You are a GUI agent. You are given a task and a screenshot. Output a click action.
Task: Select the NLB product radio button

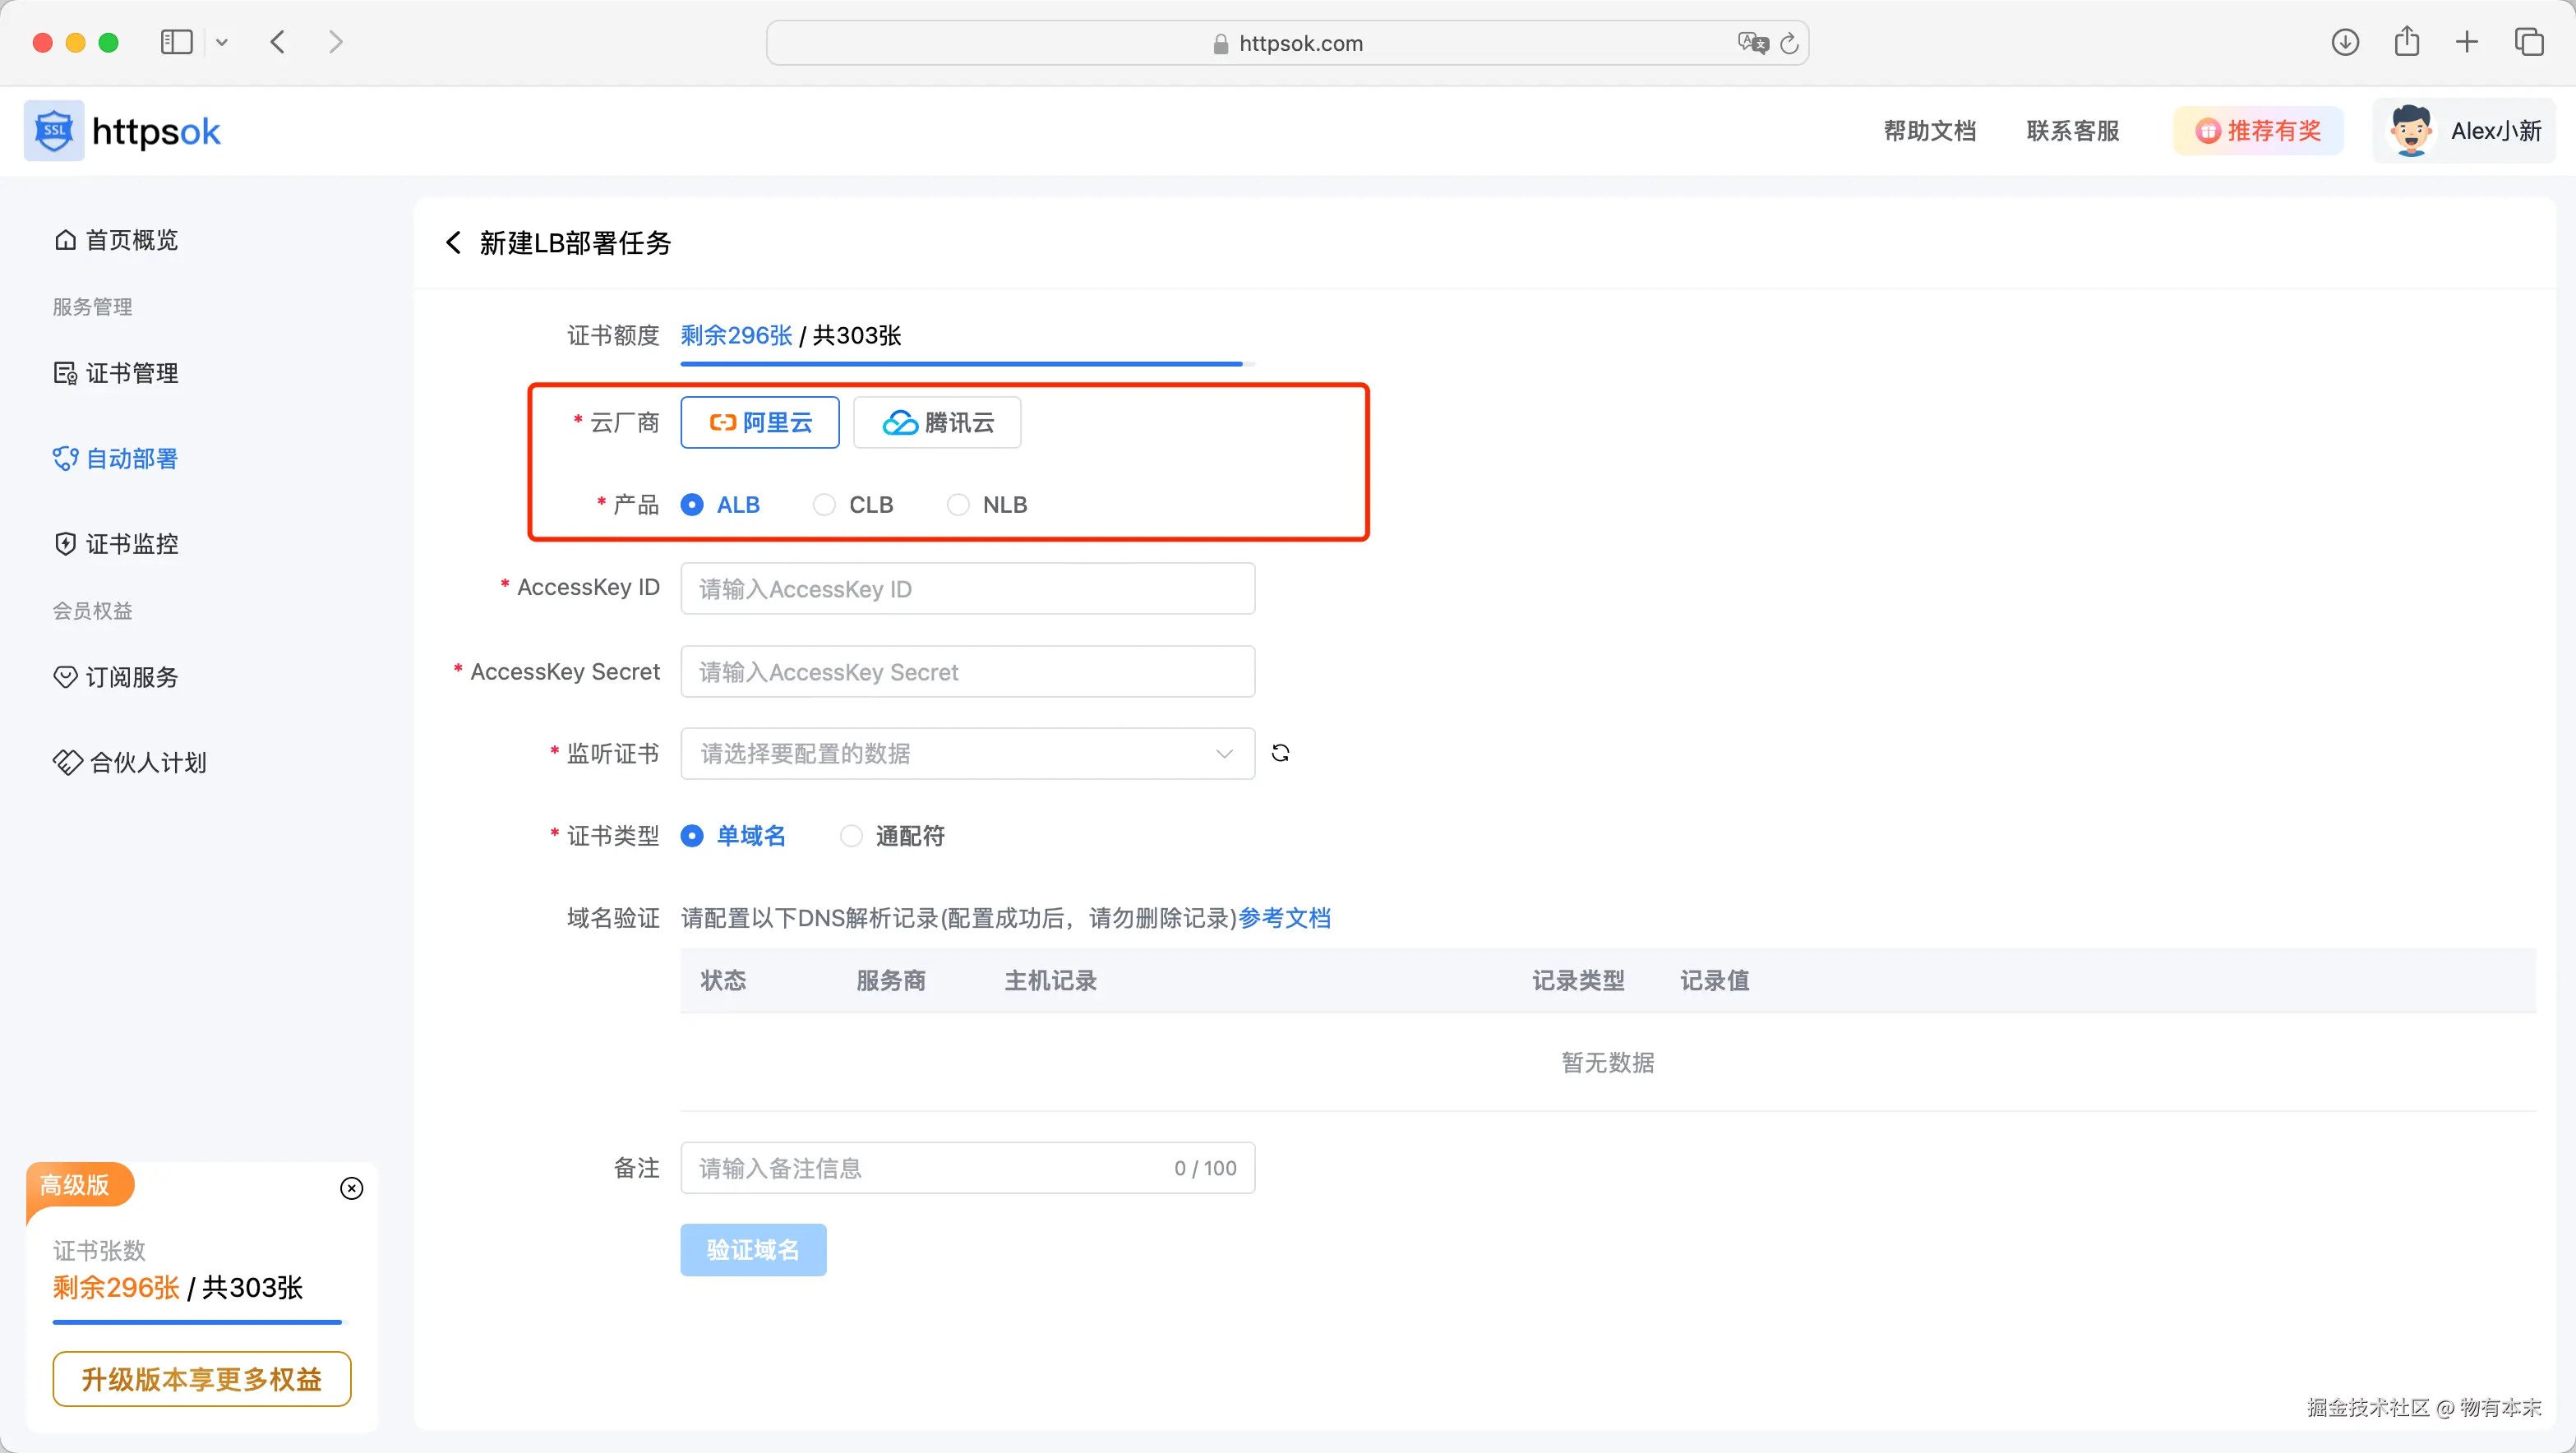click(958, 505)
